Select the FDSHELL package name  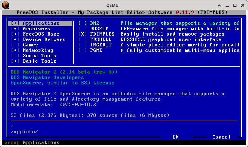click(101, 39)
